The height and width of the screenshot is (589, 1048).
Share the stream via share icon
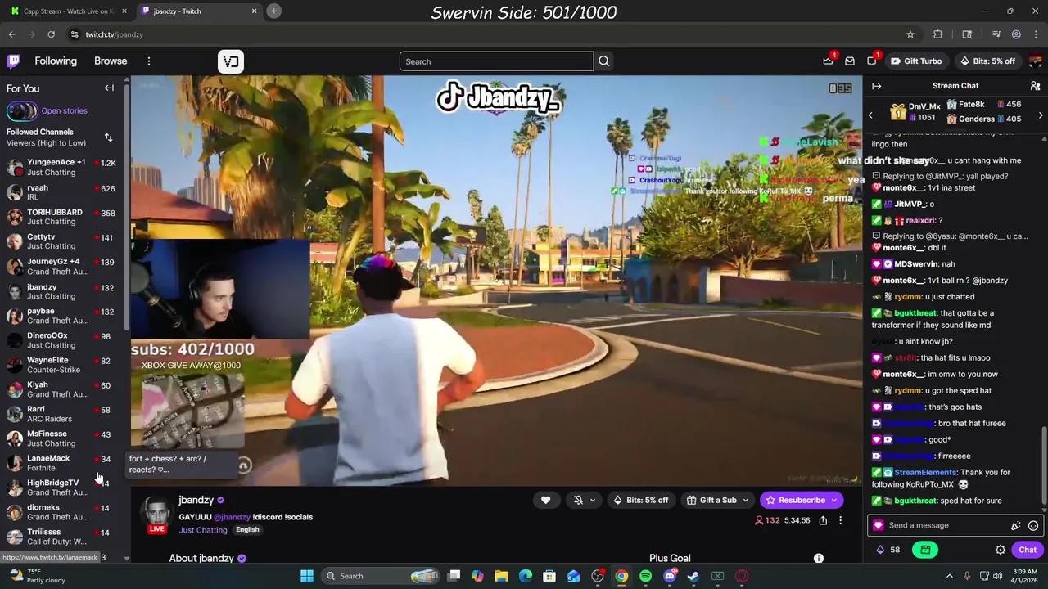823,520
